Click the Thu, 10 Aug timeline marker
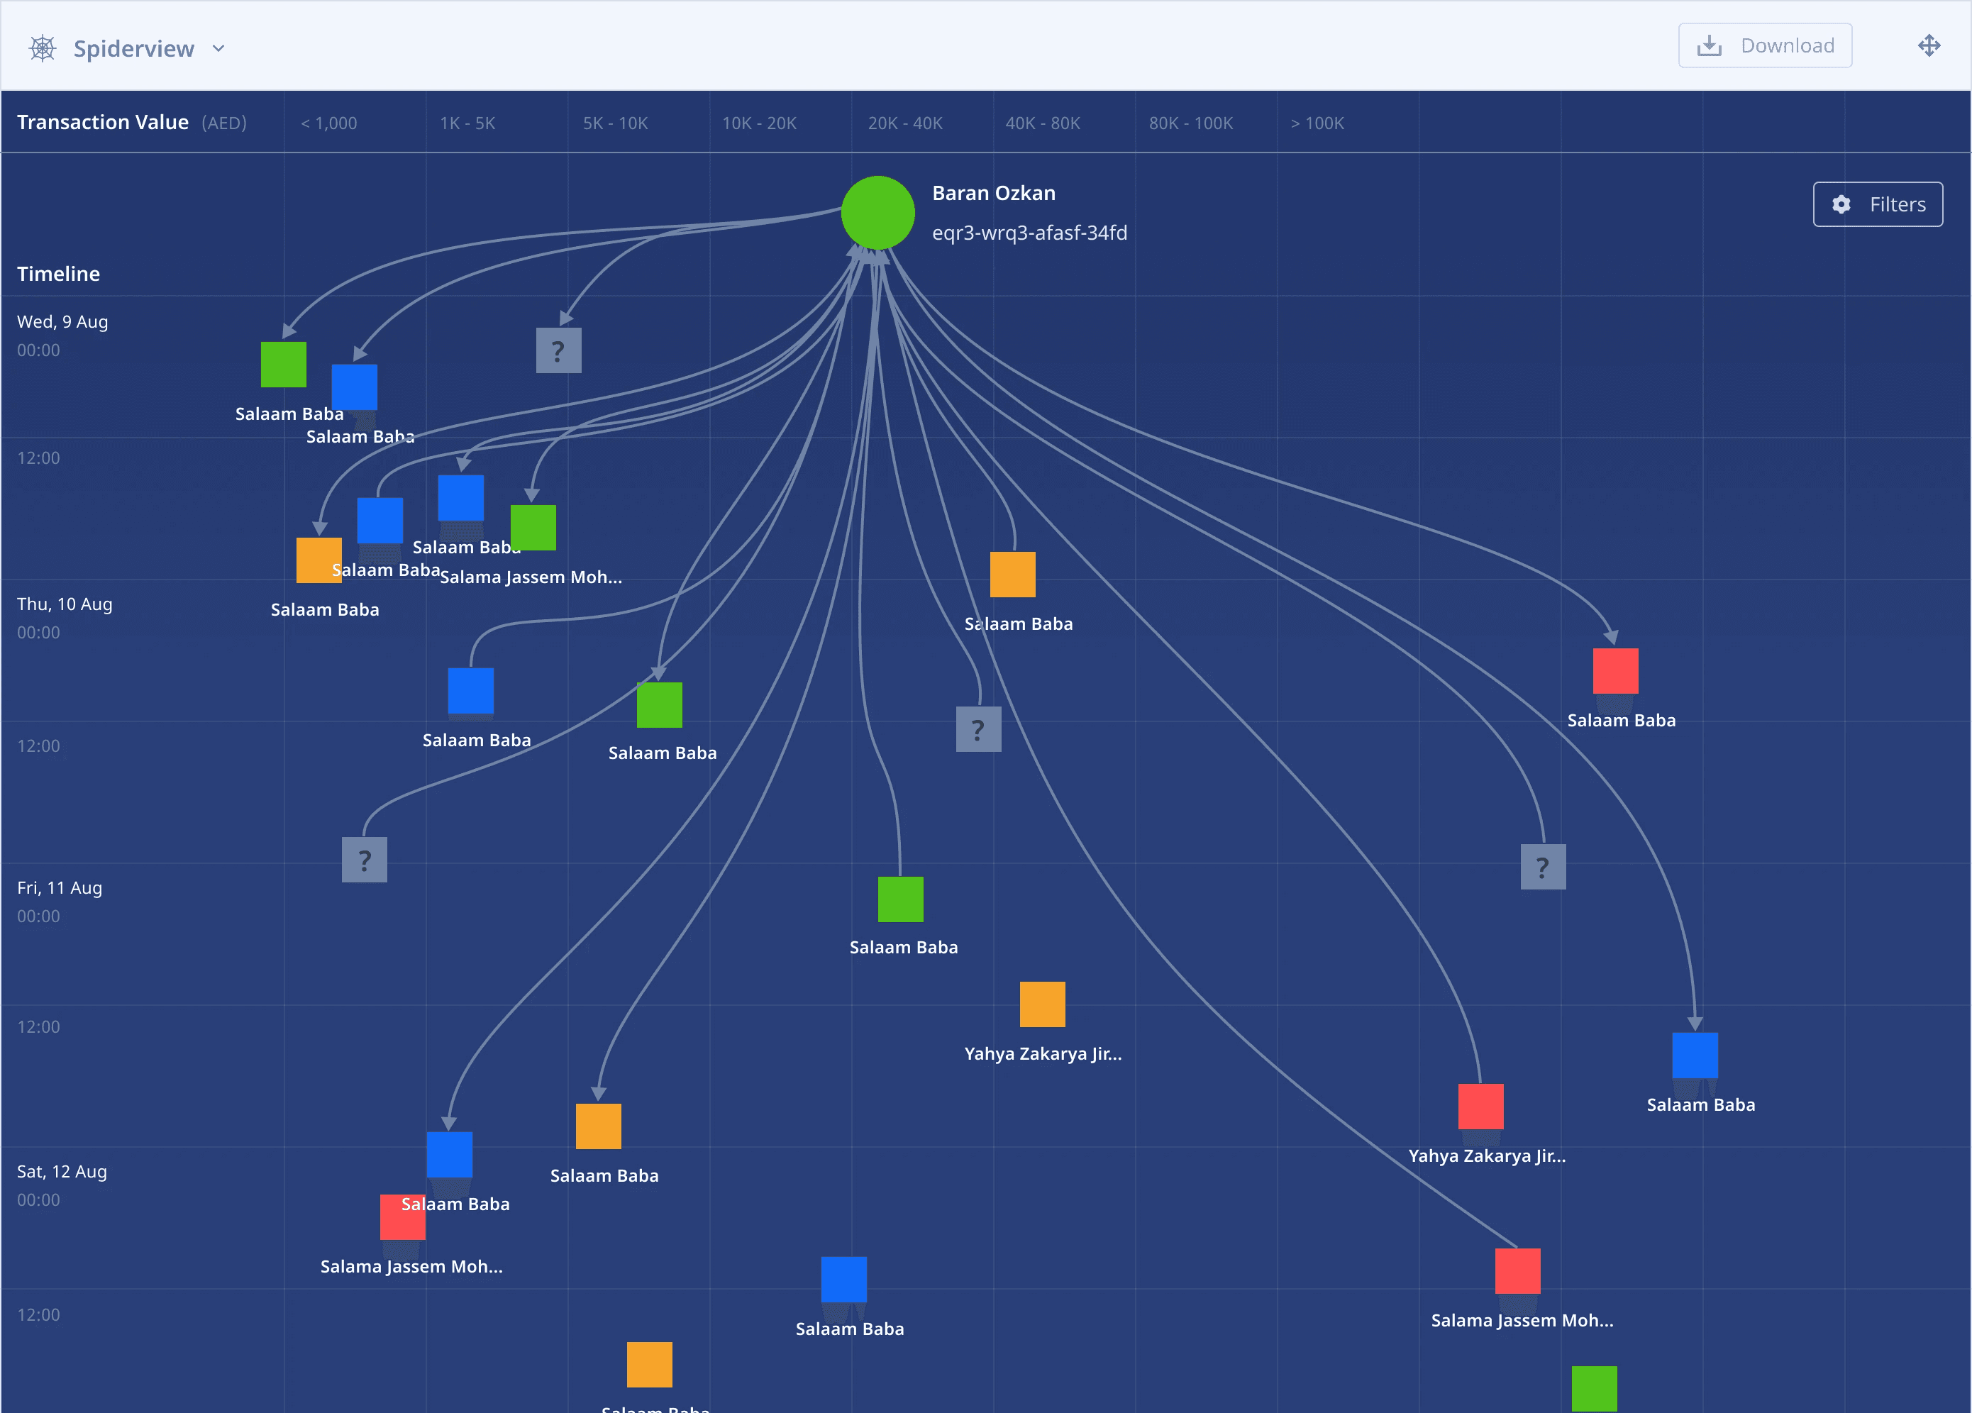Viewport: 1972px width, 1413px height. [x=65, y=604]
